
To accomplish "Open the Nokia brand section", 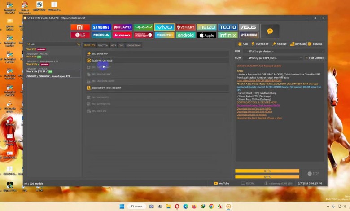I will [x=101, y=35].
